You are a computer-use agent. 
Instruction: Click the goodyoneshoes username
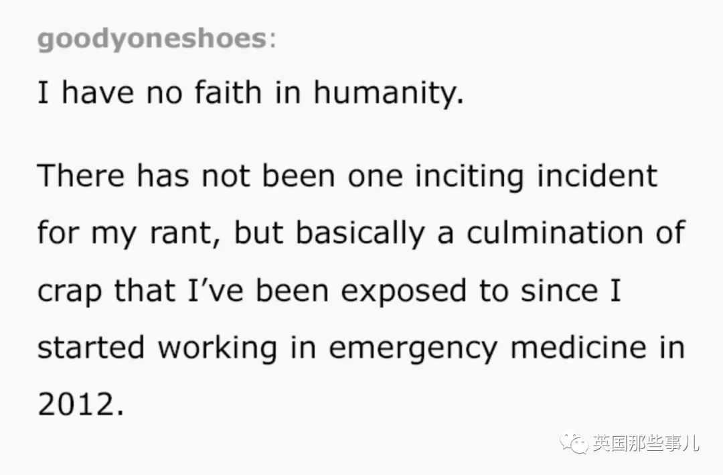pos(153,40)
